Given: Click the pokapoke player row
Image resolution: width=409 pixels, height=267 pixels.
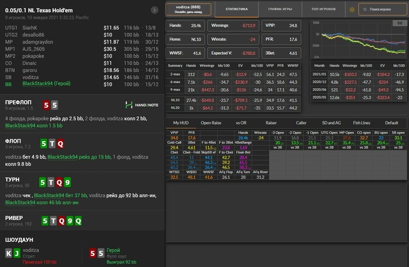Looking at the screenshot, I should pyautogui.click(x=82, y=56).
